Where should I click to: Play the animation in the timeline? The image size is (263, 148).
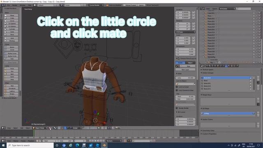pos(98,141)
